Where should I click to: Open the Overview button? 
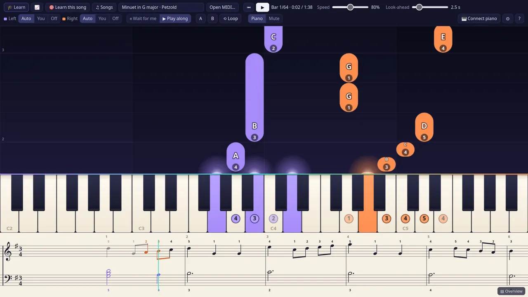(511, 291)
